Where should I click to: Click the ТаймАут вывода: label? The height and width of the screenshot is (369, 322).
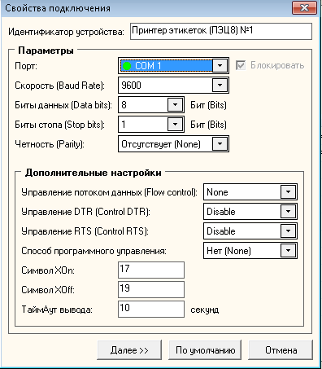coord(57,310)
